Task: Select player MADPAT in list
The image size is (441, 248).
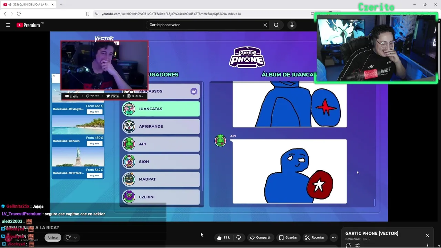Action: [x=161, y=179]
